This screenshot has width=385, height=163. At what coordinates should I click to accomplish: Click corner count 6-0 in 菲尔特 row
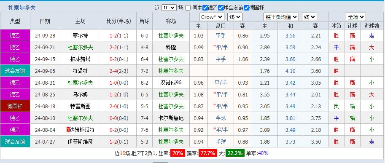[144, 35]
